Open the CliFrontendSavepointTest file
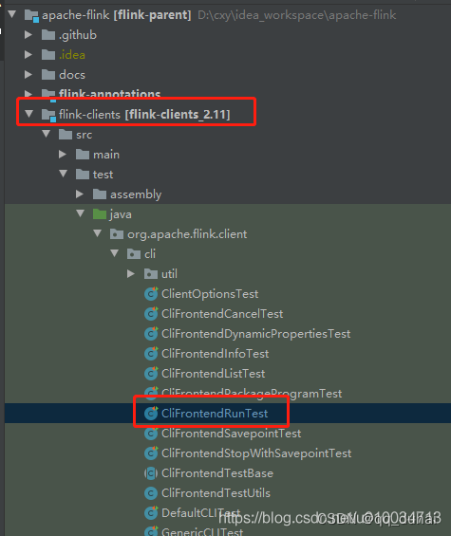This screenshot has height=536, width=451. (x=232, y=434)
